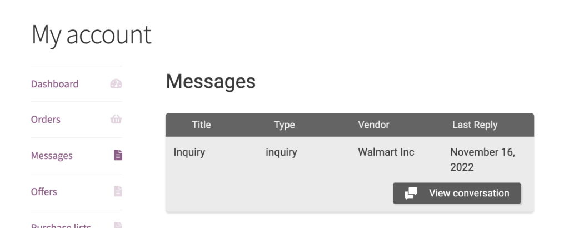
Task: Click the November 16, 2022 date
Action: (x=483, y=160)
